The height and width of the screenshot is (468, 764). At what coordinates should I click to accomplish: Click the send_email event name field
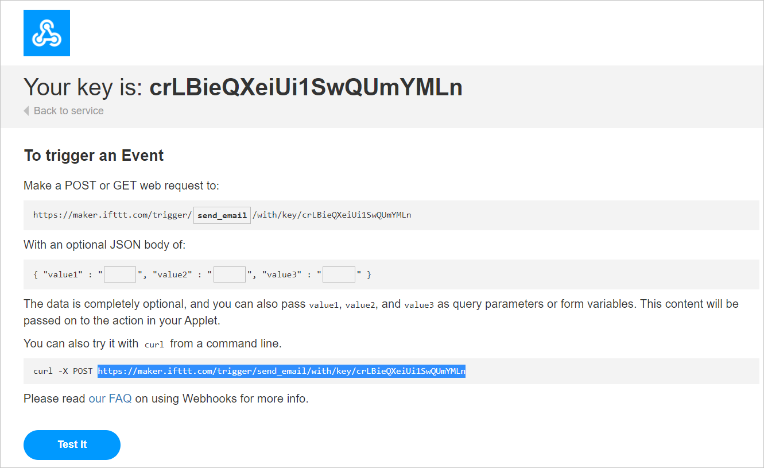pos(222,215)
